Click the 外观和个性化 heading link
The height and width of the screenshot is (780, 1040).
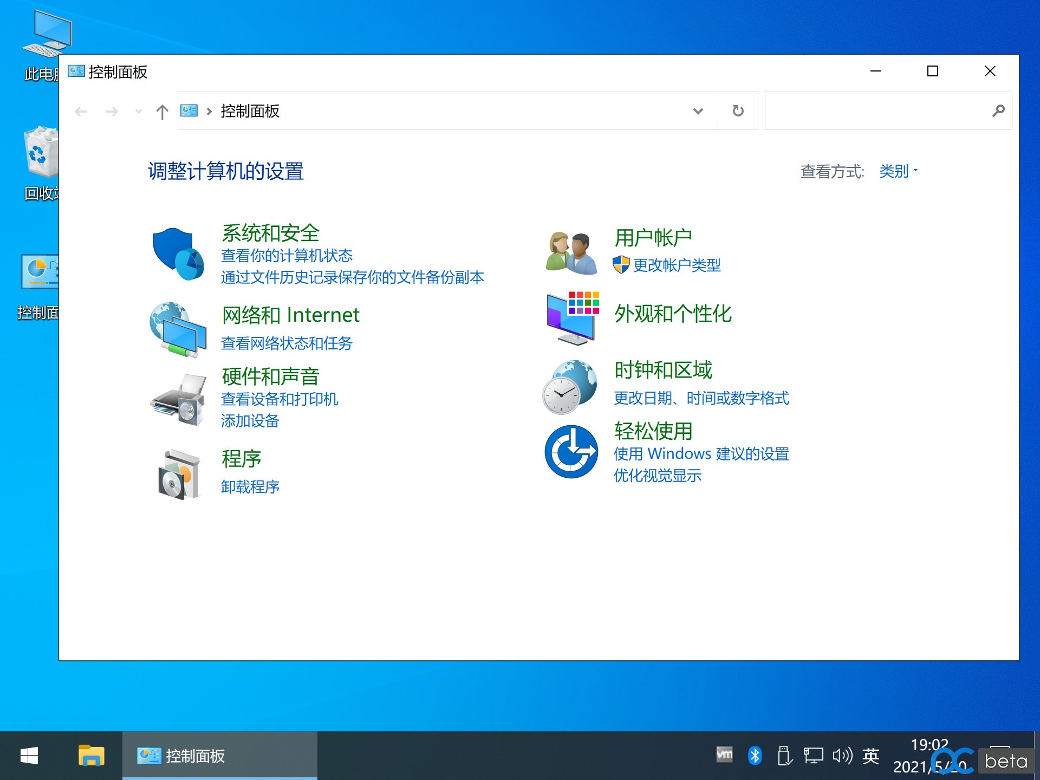coord(673,314)
